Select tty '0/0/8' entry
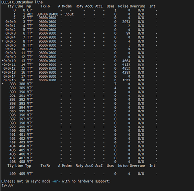194x191 pixels. tap(11, 53)
